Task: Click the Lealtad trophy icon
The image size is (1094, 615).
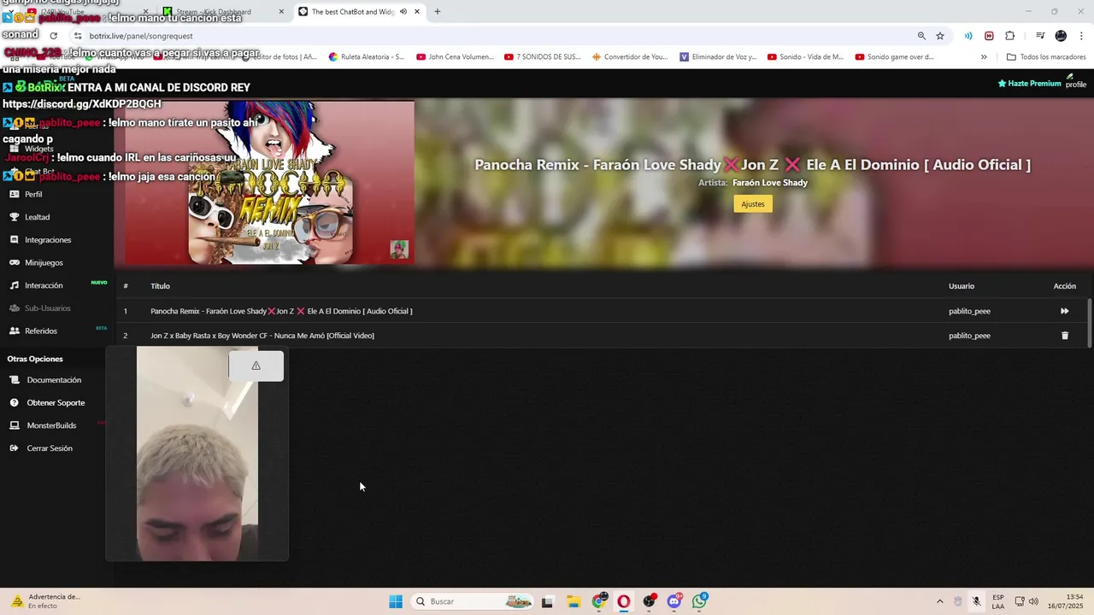Action: [x=15, y=217]
